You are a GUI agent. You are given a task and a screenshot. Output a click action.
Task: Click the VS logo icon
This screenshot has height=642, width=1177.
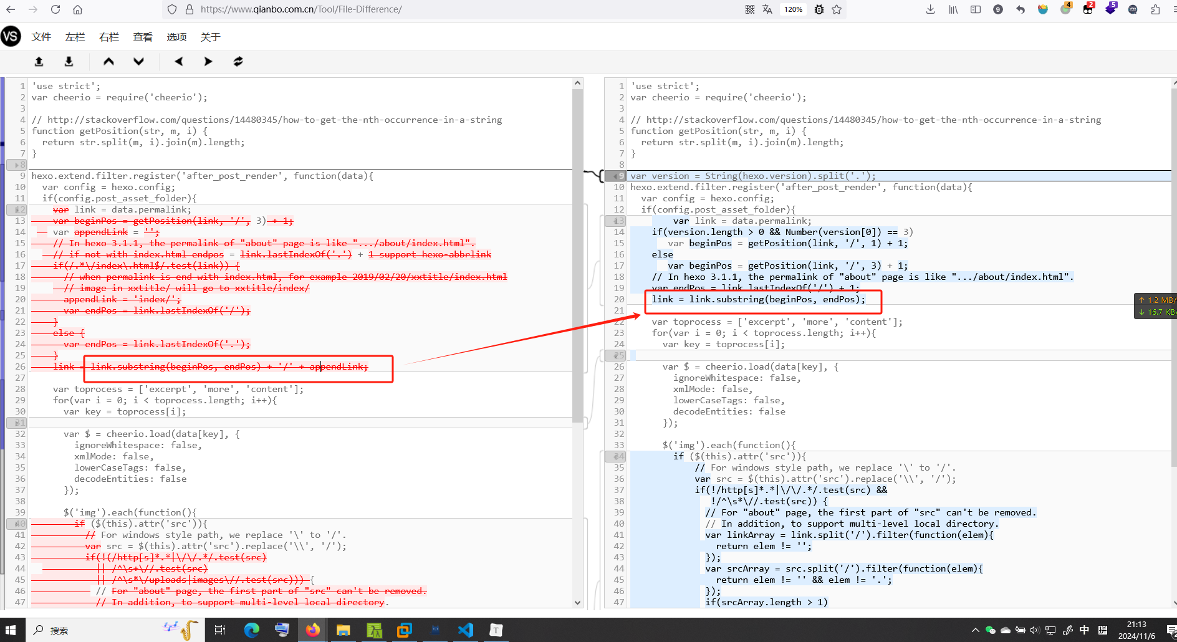coord(11,37)
